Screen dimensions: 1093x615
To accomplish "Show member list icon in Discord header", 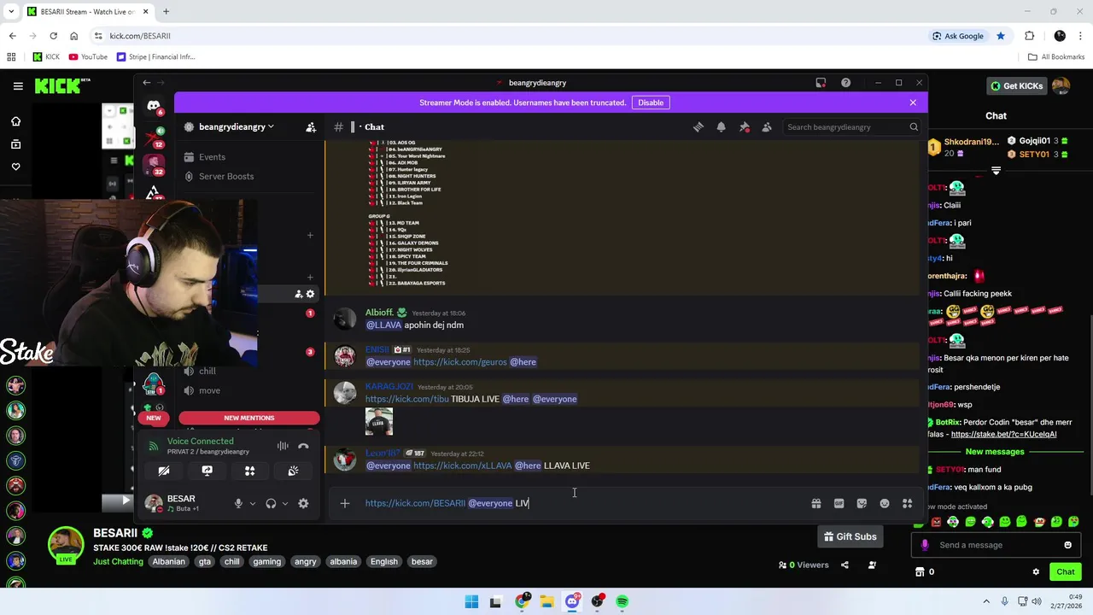I will (x=767, y=127).
